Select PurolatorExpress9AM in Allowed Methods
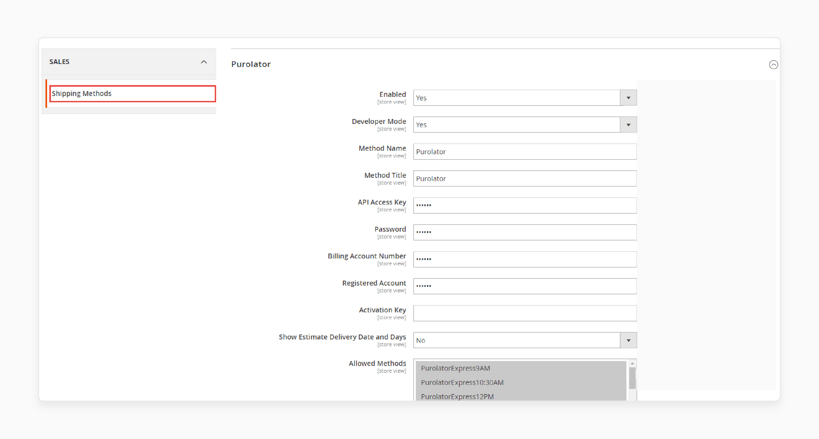 521,368
